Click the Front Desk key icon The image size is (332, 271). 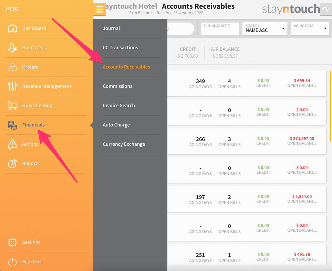(13, 48)
